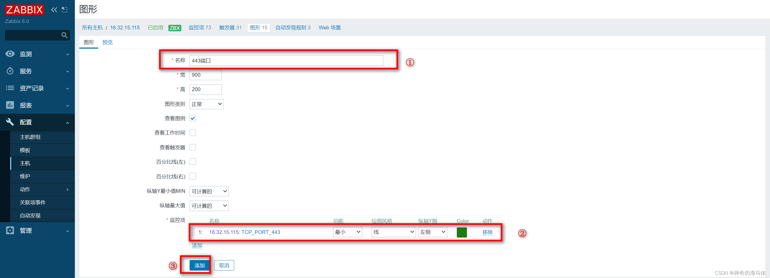Click 移除 to remove the item
The height and width of the screenshot is (278, 770).
pyautogui.click(x=487, y=232)
